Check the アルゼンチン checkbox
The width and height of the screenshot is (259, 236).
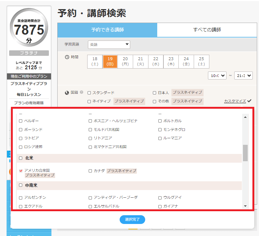(x=21, y=198)
